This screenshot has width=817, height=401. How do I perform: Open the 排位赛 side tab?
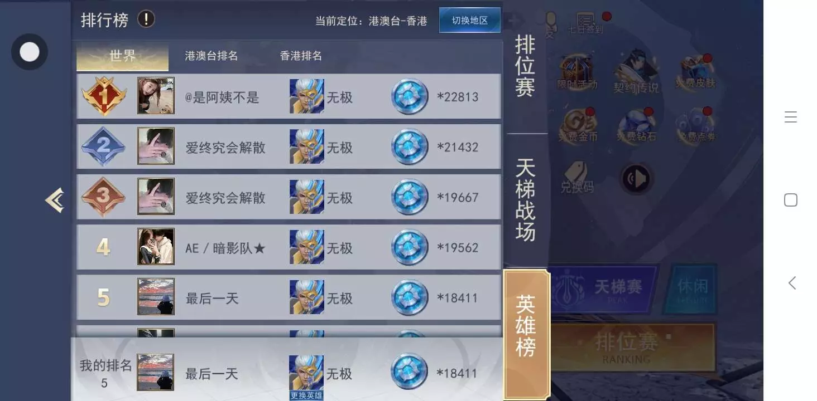pyautogui.click(x=525, y=66)
